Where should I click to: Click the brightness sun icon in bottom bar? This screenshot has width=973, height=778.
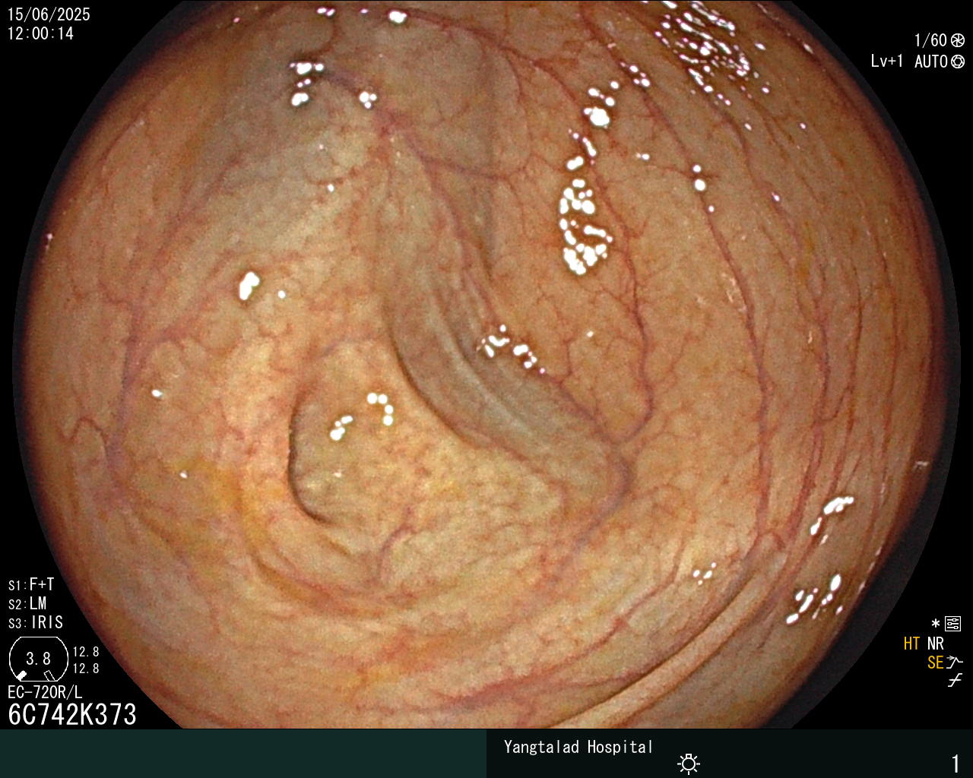coord(689,764)
